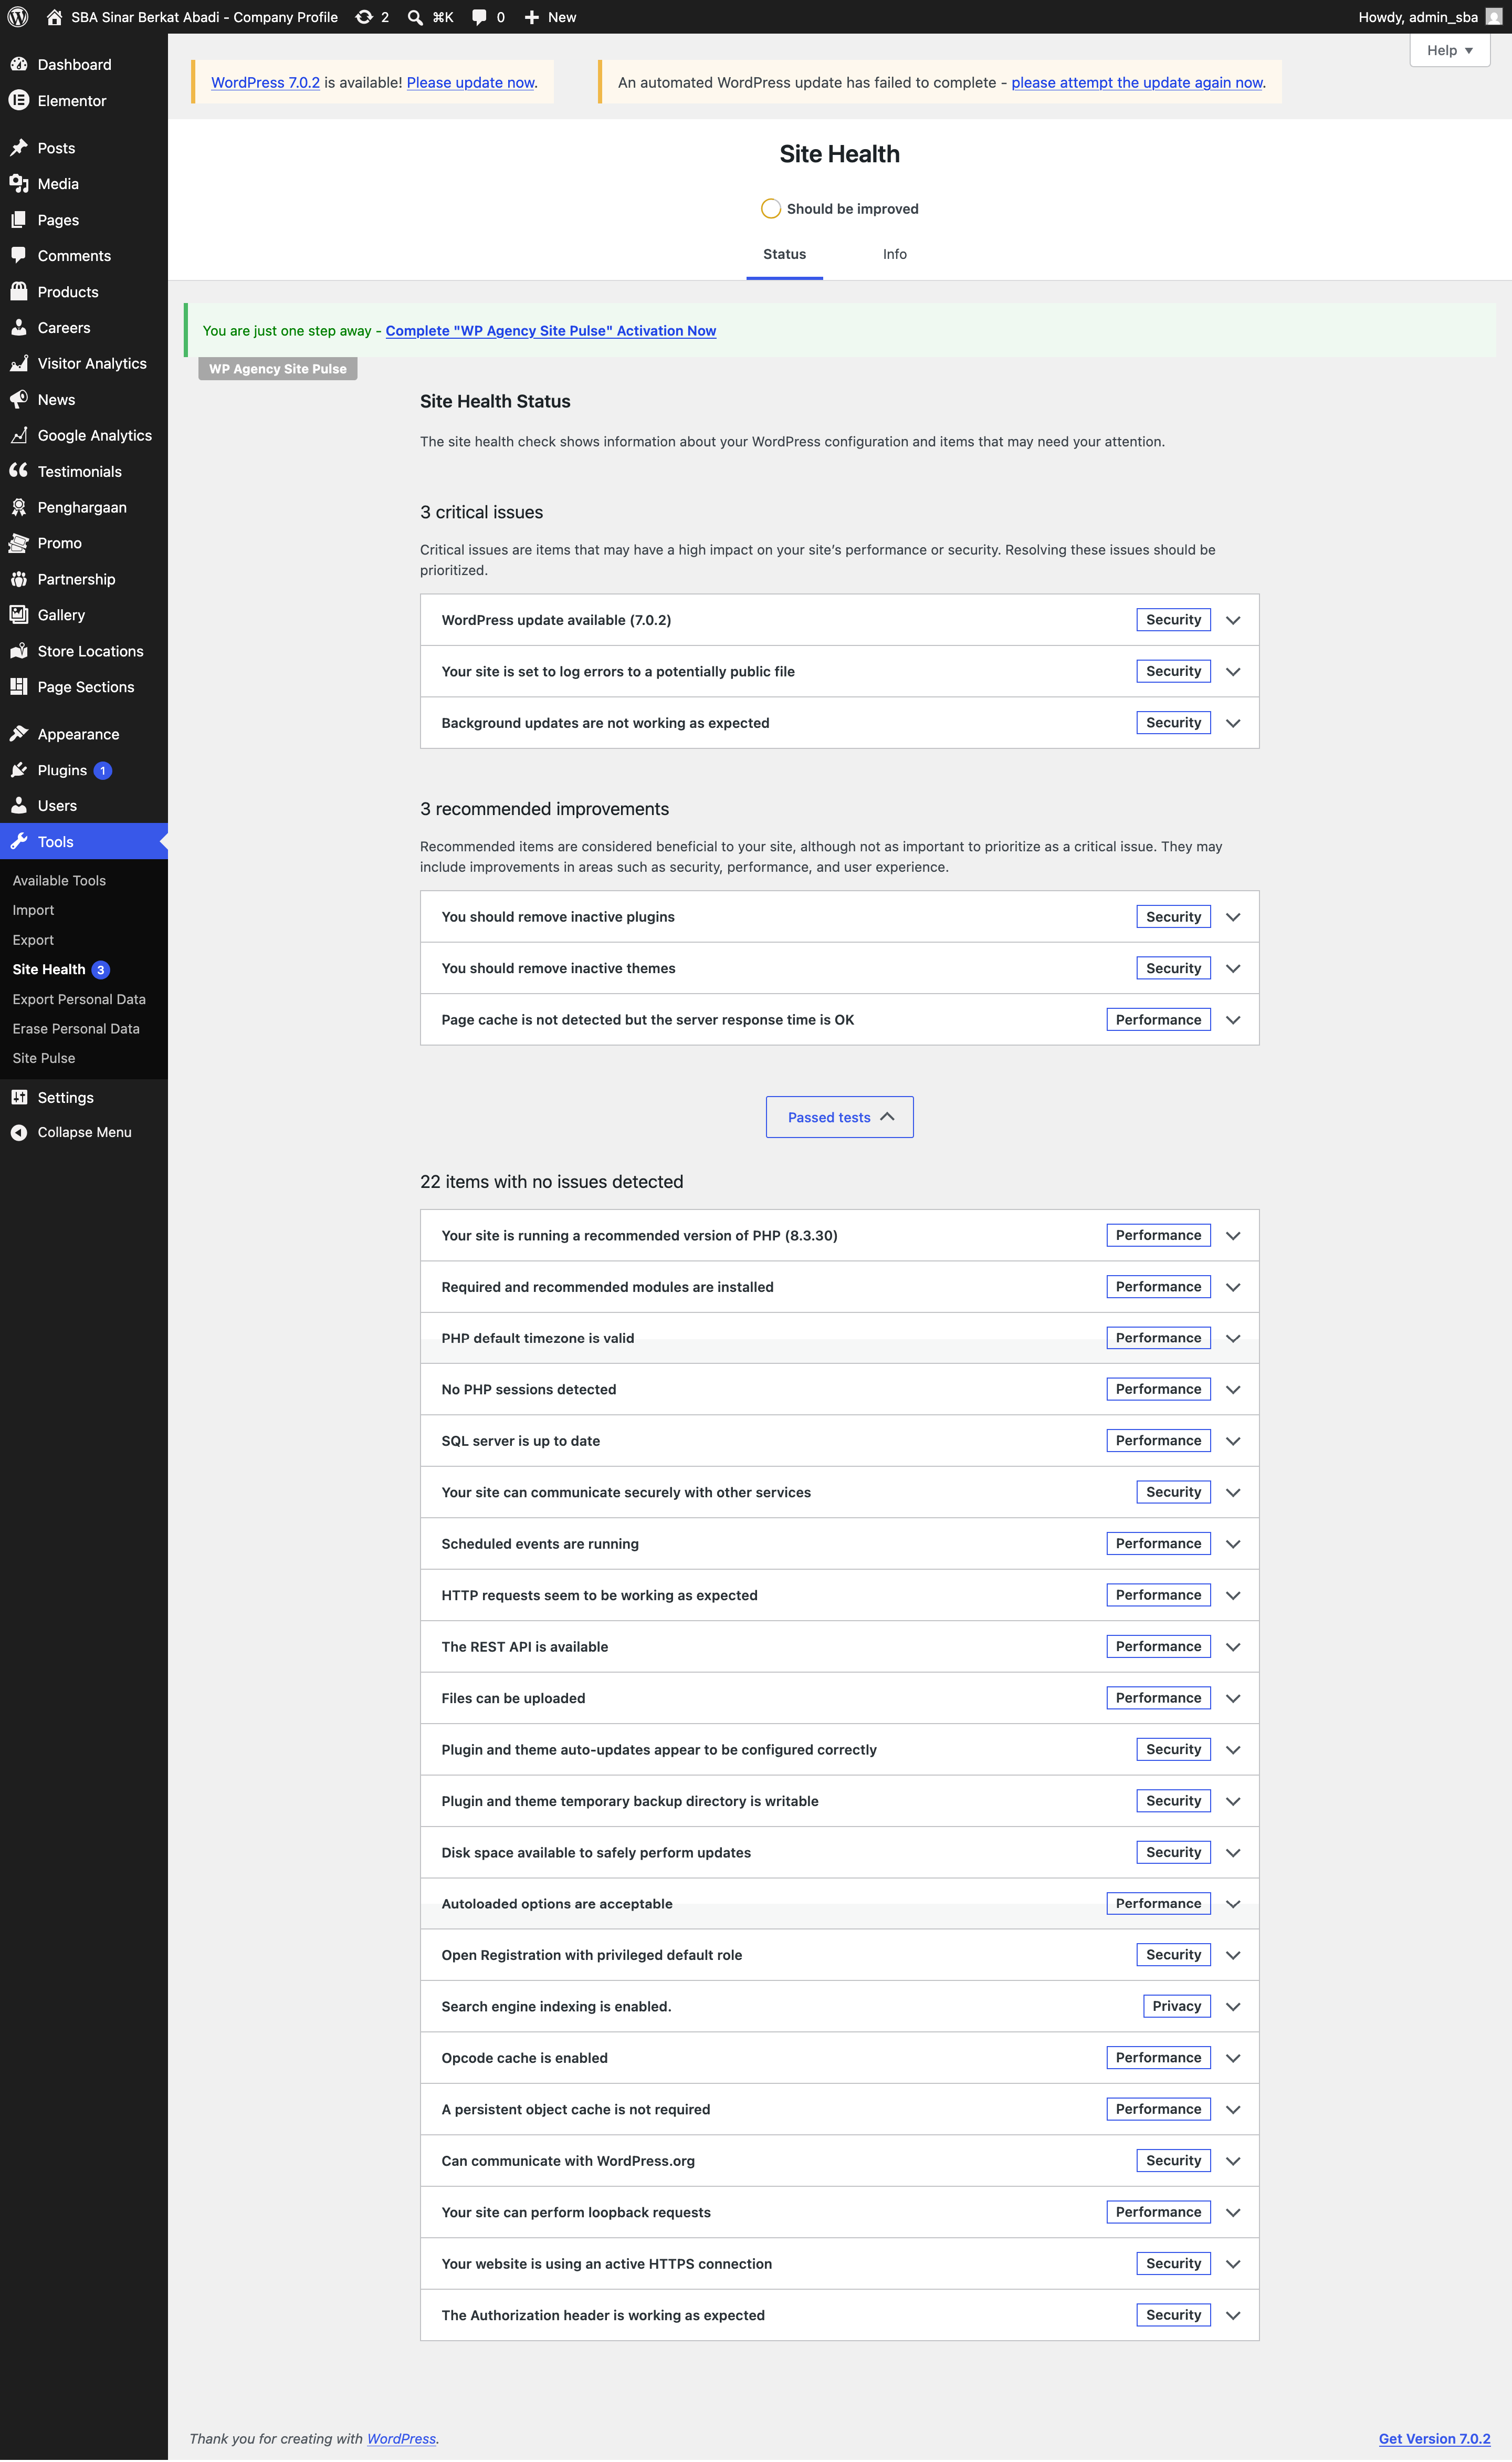
Task: Expand You should remove inactive plugins
Action: 839,917
